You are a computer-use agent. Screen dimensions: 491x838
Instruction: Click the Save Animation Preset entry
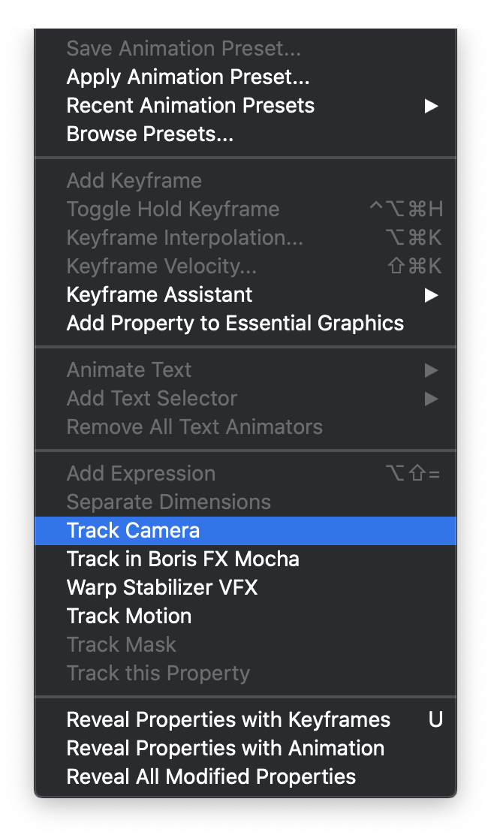[x=183, y=49]
